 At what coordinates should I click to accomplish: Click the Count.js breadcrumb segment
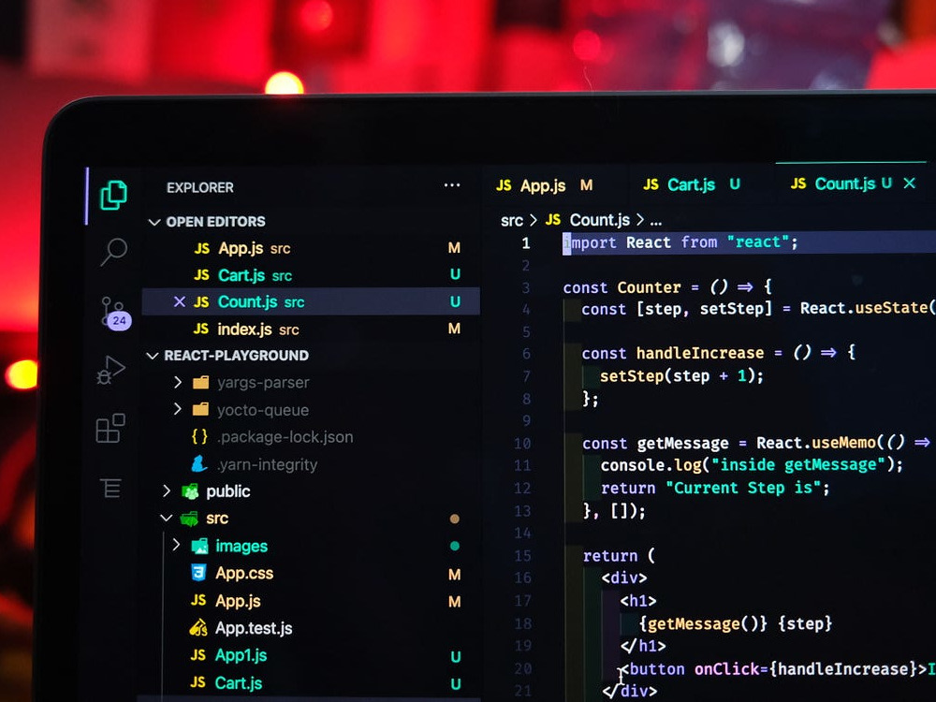(599, 220)
